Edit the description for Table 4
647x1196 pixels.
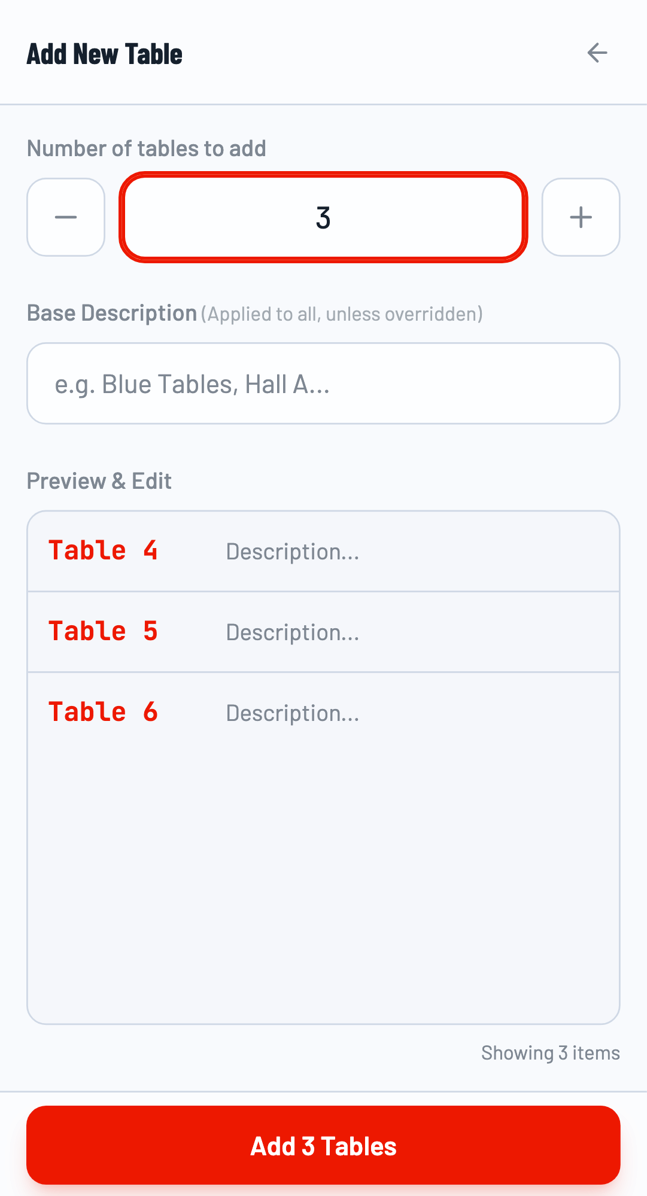[292, 551]
